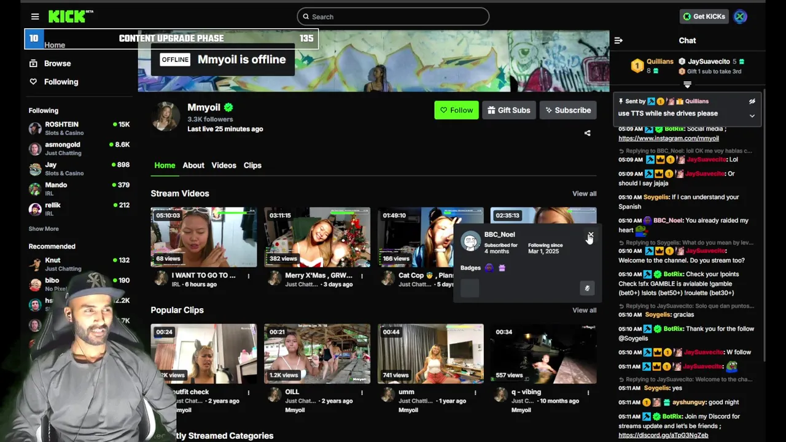Click Quillians in the gift leaderboard
This screenshot has height=442, width=786.
tap(660, 61)
